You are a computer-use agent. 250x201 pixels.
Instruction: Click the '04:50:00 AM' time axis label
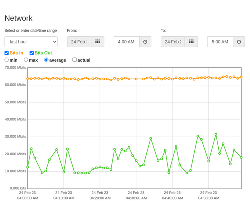click(x=209, y=198)
